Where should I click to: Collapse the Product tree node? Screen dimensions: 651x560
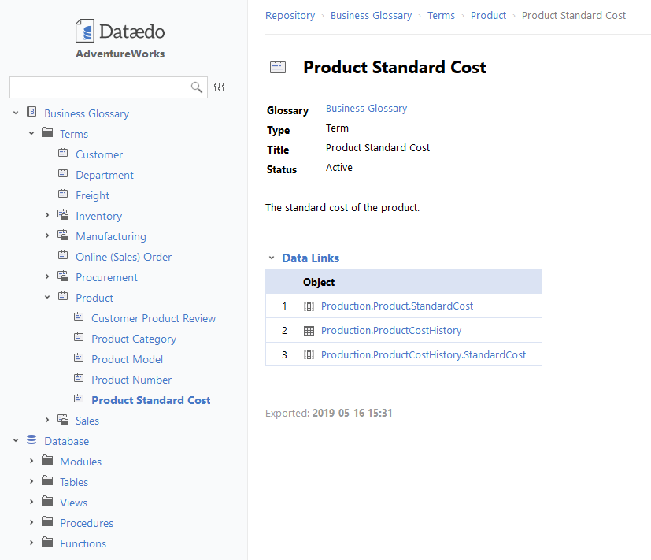click(47, 297)
